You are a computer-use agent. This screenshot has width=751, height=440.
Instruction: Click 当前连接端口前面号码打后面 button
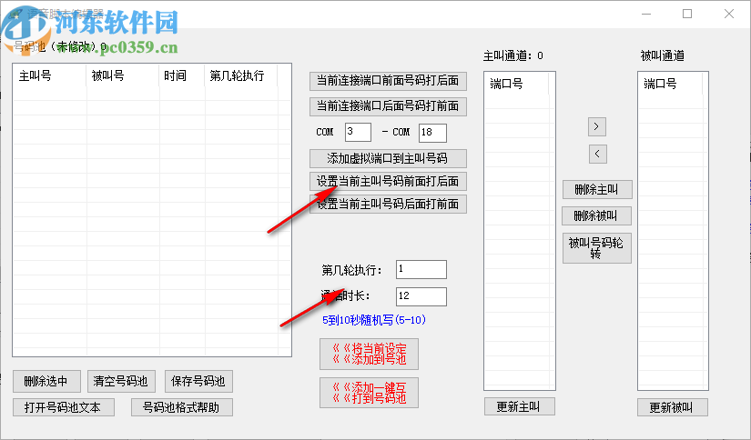388,81
